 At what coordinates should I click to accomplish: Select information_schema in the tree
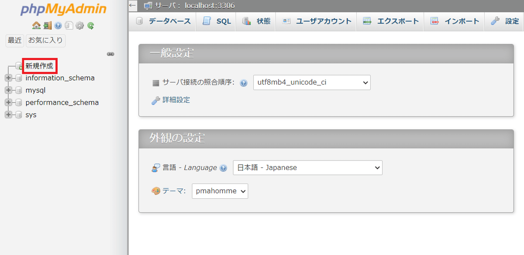coord(60,78)
